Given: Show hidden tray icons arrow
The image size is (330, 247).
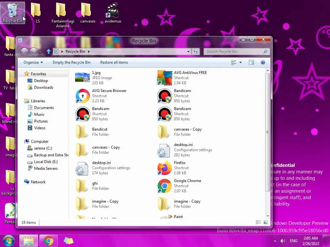Looking at the screenshot, I should (275, 241).
